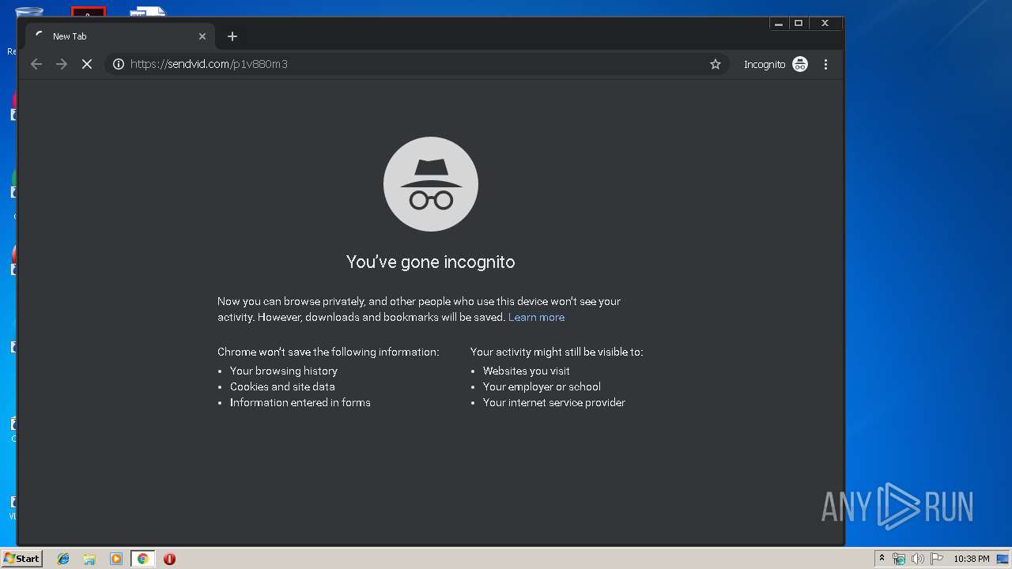Open Windows Explorer folder in taskbar

pos(89,559)
